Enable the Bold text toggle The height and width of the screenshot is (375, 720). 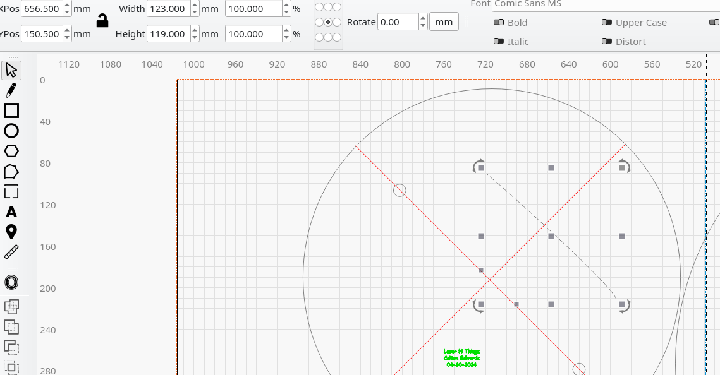[x=499, y=23]
